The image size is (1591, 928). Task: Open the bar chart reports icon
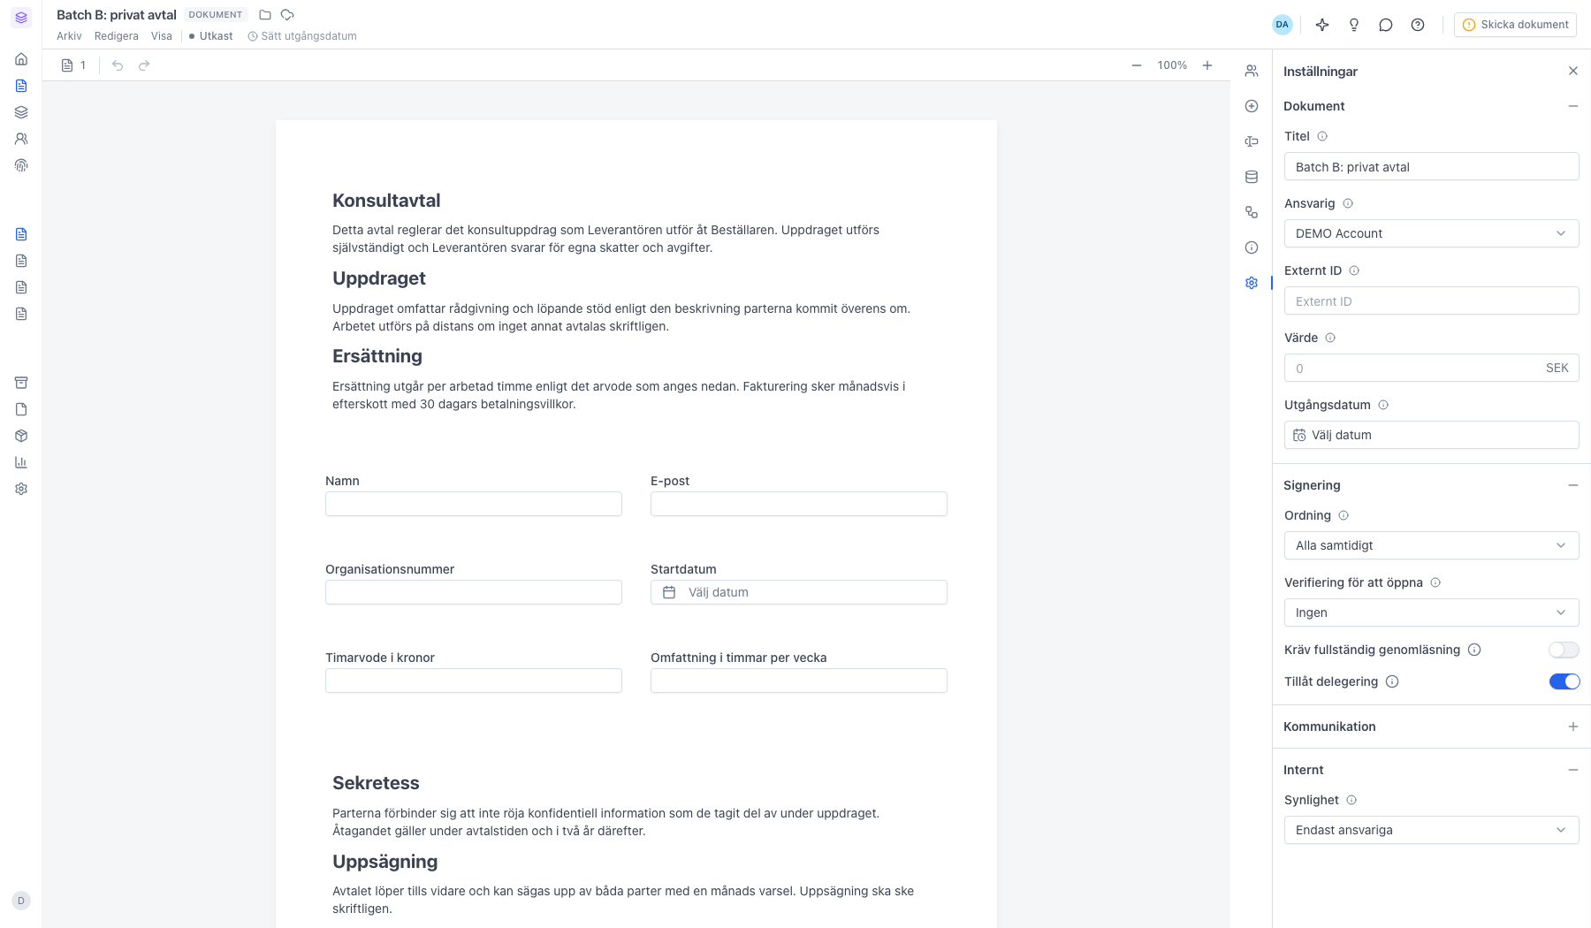(21, 462)
